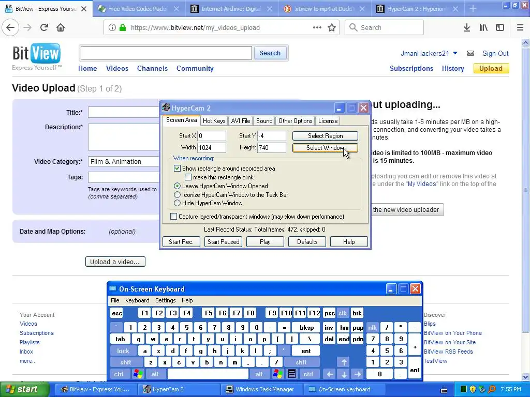The height and width of the screenshot is (397, 530).
Task: Enable make this rectangle blink
Action: (x=188, y=177)
